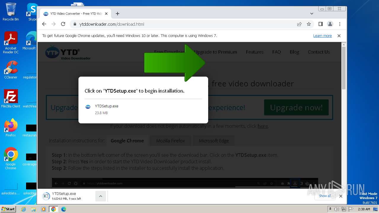
Task: Expand the YTDSetup.exe download options chevron
Action: tap(101, 196)
